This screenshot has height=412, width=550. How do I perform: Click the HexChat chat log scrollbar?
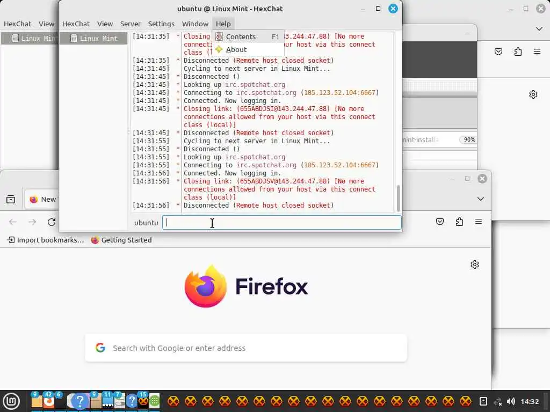tap(398, 198)
